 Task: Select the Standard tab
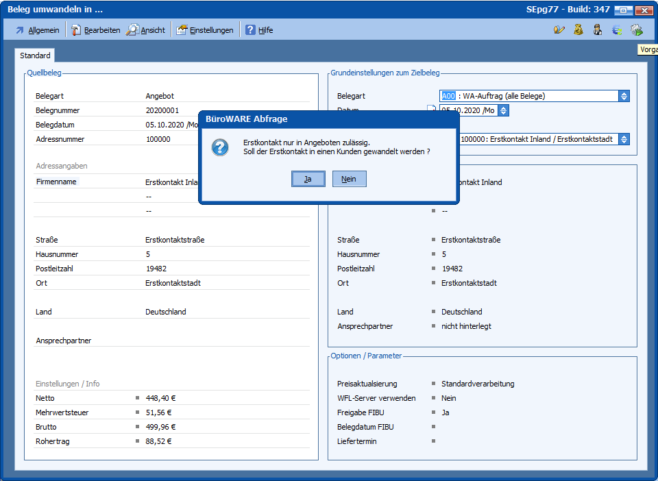(x=35, y=56)
